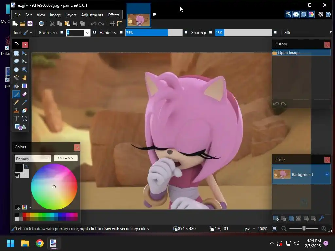This screenshot has width=335, height=251.
Task: Expand the image list arrow
Action: point(154,15)
